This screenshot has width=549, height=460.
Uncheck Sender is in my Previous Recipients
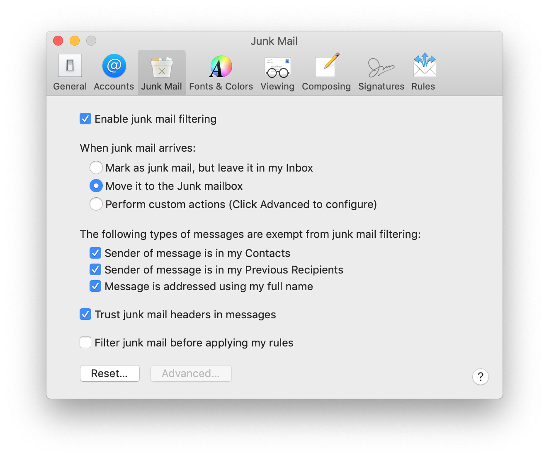coord(95,270)
